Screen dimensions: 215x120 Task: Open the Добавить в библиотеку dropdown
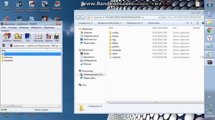coord(110,23)
